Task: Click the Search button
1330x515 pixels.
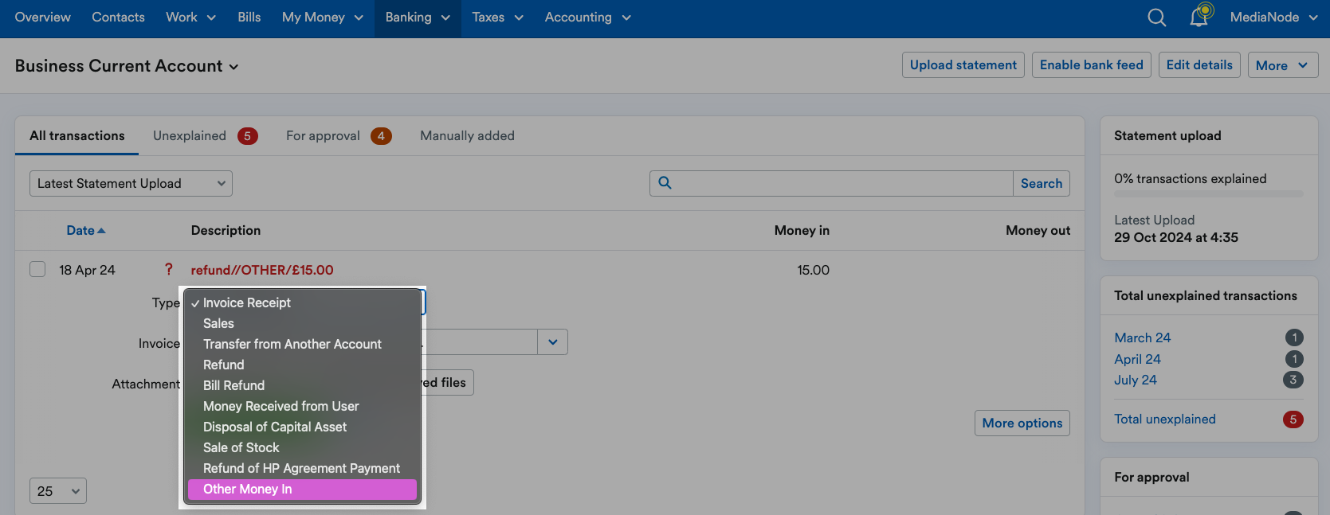Action: 1042,183
